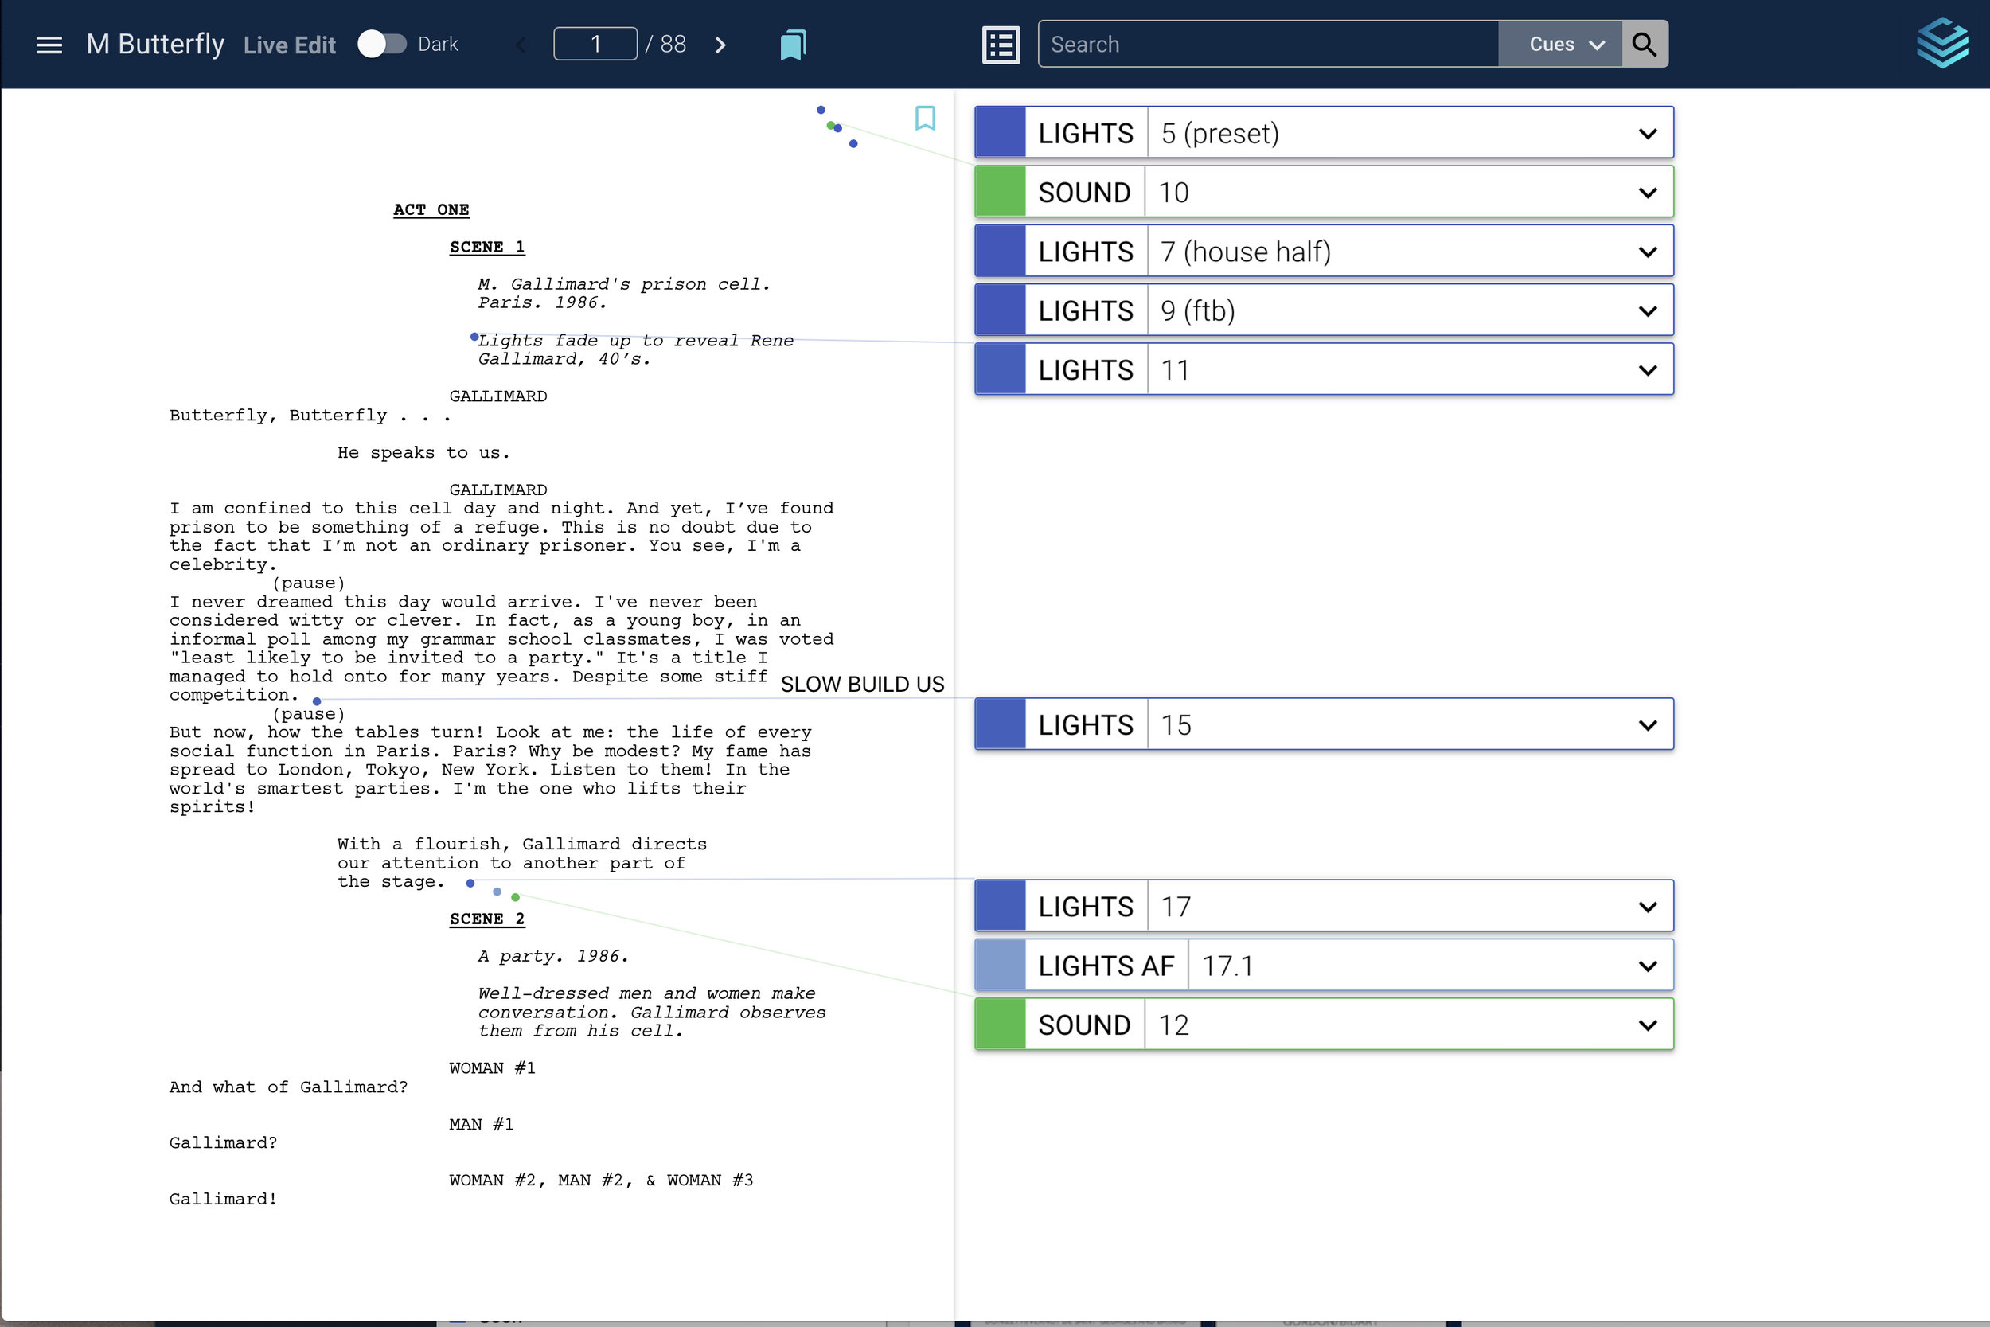
Task: Select the LIGHTS 17 cue marker dot
Action: pyautogui.click(x=470, y=884)
